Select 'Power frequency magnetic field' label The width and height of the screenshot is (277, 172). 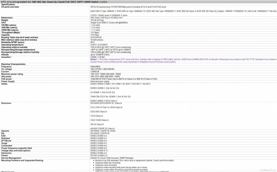tap(16, 148)
